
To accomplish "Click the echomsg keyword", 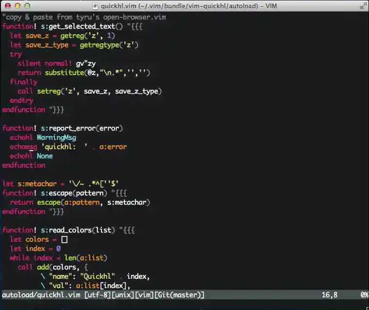I will coord(23,147).
